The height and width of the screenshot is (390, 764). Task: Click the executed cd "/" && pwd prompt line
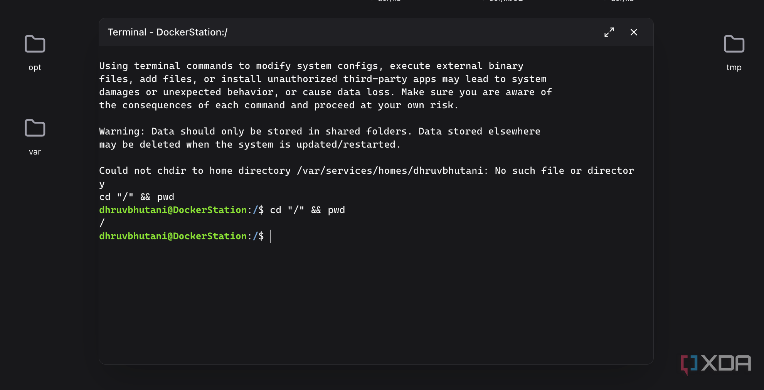pos(222,210)
